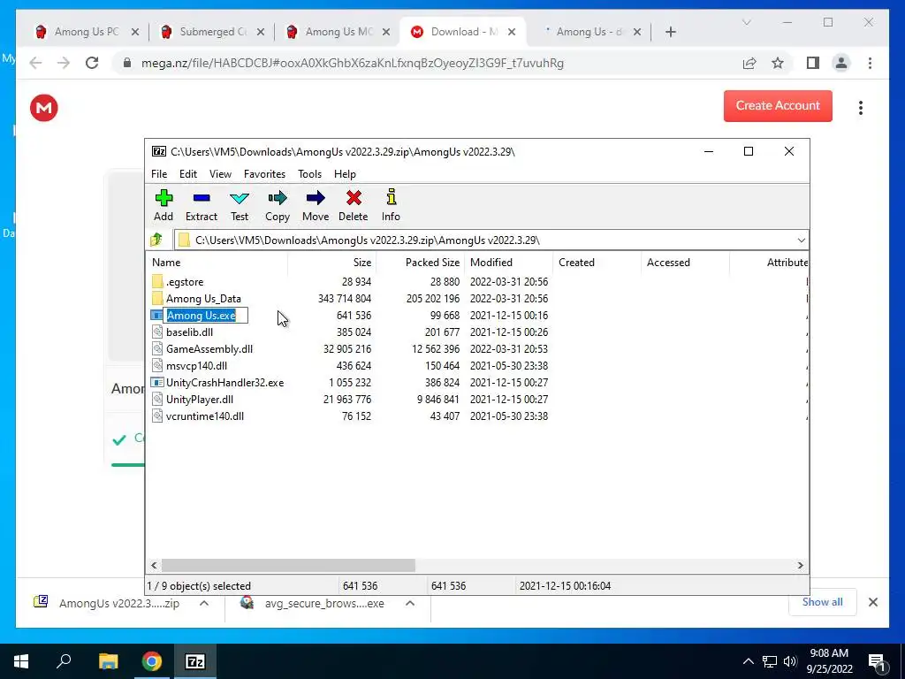Click the 7-Zip taskbar button
The image size is (905, 679).
(x=195, y=661)
